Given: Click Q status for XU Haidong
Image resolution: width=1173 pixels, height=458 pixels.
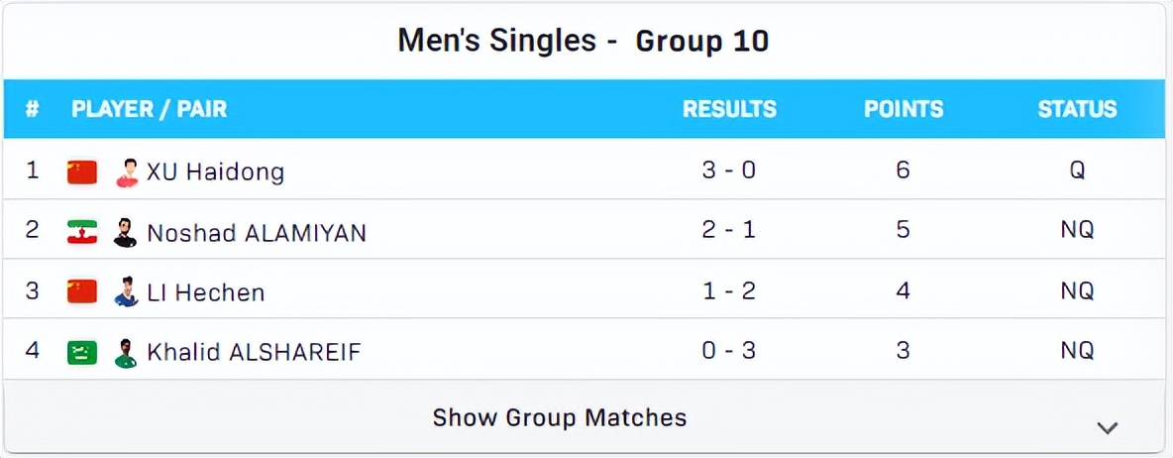Looking at the screenshot, I should coord(1077,171).
